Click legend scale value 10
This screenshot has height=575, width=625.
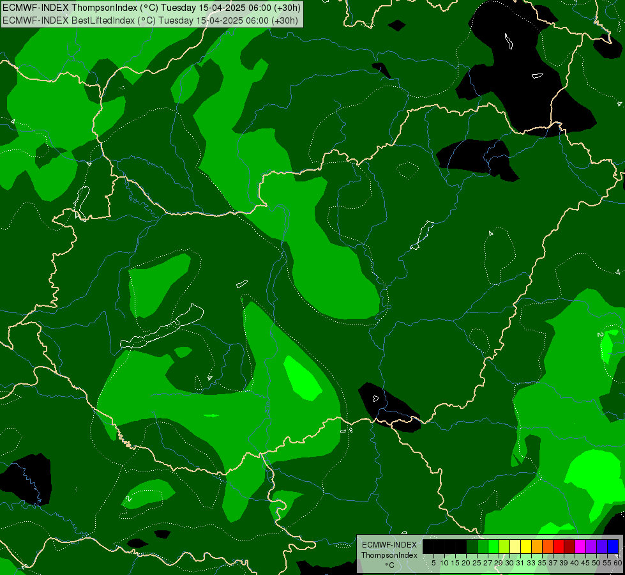pyautogui.click(x=444, y=563)
